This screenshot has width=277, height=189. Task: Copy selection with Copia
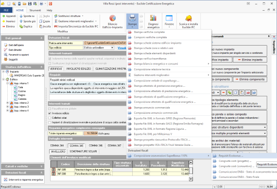pyautogui.click(x=45, y=21)
